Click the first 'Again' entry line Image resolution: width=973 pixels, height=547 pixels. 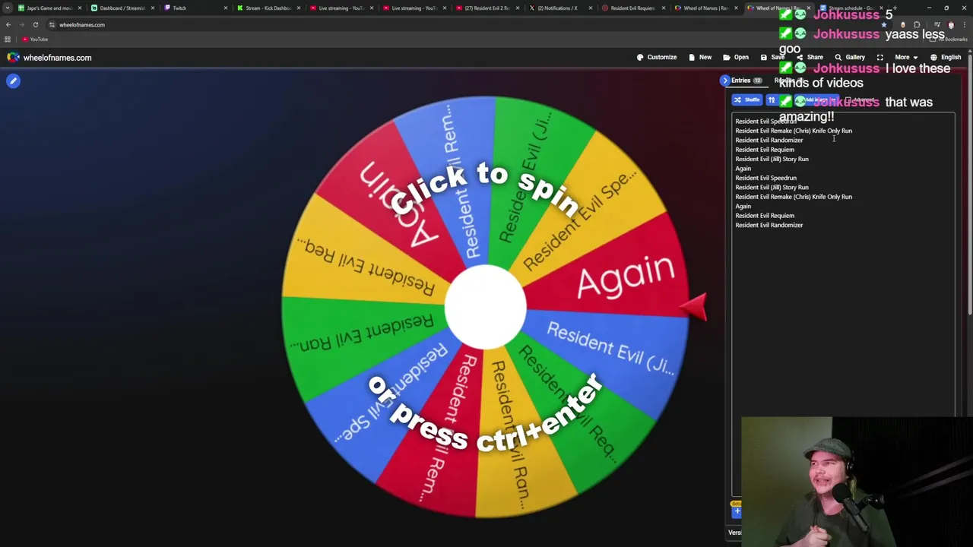click(743, 169)
